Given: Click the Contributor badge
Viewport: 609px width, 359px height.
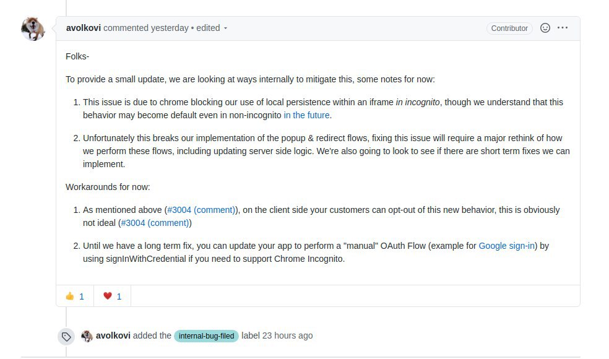Looking at the screenshot, I should tap(509, 28).
